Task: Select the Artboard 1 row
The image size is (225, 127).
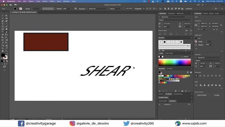Action: point(174,104)
